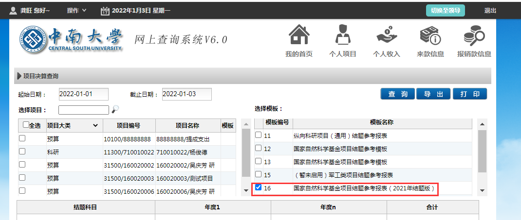This screenshot has height=220, width=521.
Task: Check the 全选 select-all checkbox
Action: click(26, 125)
